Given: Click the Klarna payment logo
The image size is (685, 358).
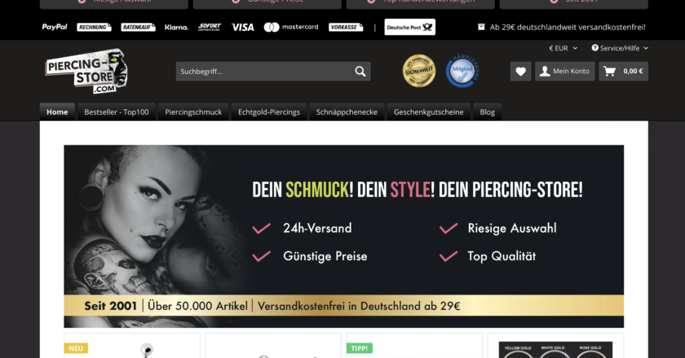Looking at the screenshot, I should coord(176,27).
